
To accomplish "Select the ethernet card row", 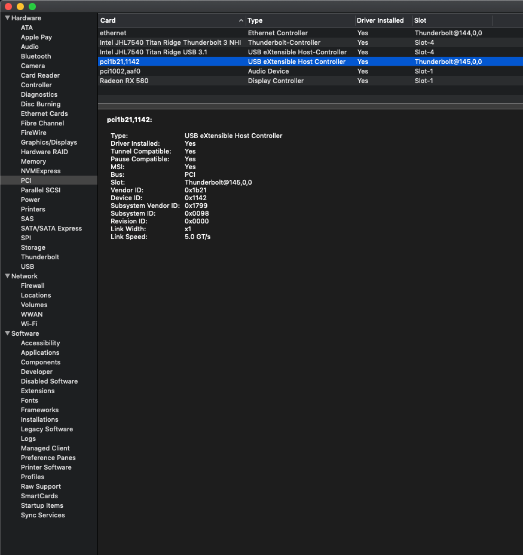I will [x=114, y=33].
